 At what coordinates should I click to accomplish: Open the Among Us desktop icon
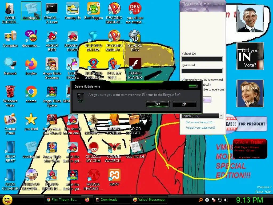pyautogui.click(x=73, y=11)
